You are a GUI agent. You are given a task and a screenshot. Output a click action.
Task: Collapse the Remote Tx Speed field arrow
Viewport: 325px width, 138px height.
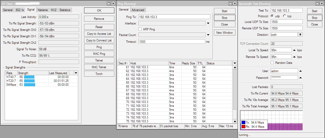click(x=294, y=57)
